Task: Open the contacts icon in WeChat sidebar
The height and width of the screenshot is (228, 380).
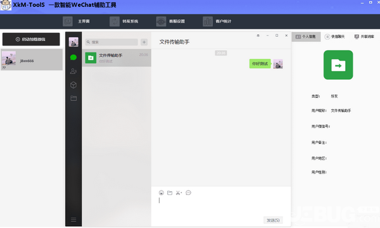Action: click(73, 71)
